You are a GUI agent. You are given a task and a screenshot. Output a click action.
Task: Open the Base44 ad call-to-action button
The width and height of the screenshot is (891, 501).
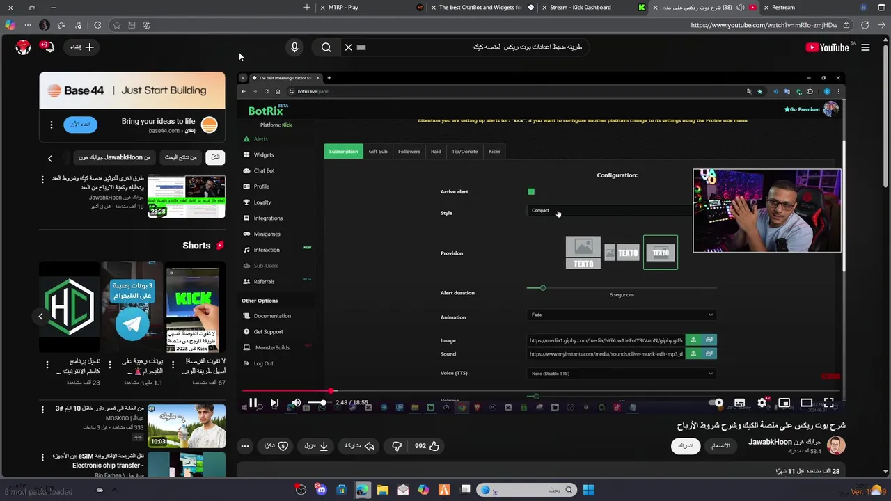81,124
